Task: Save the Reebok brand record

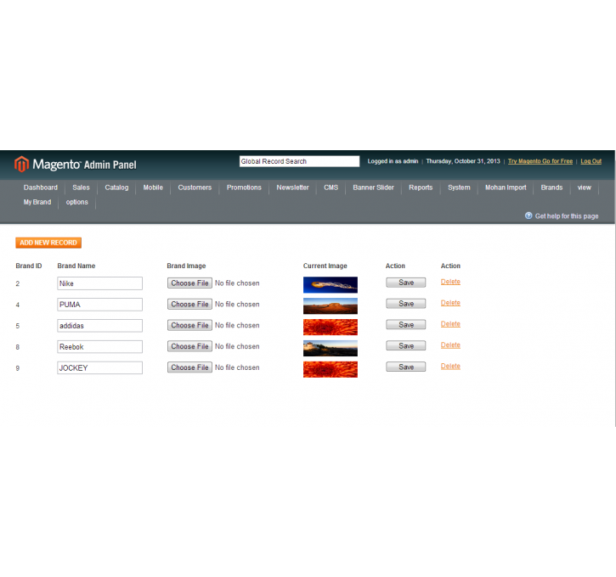Action: (x=406, y=346)
